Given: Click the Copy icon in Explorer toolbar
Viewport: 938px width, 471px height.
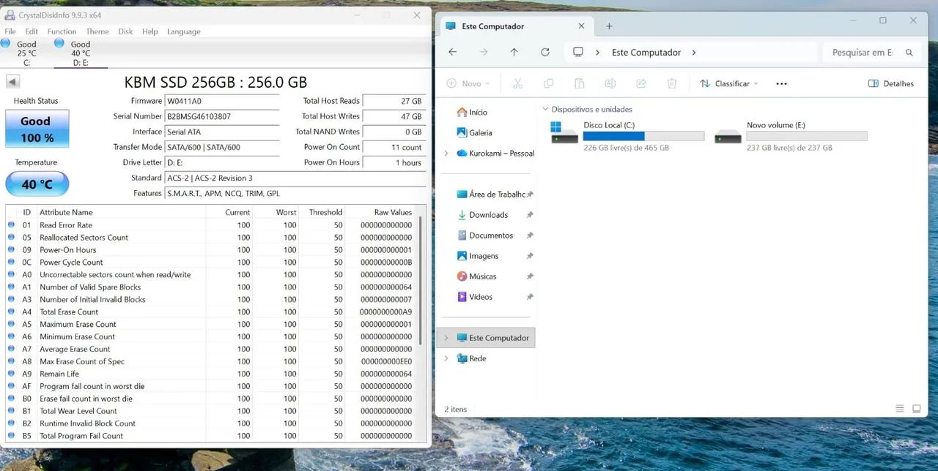Looking at the screenshot, I should pos(548,83).
